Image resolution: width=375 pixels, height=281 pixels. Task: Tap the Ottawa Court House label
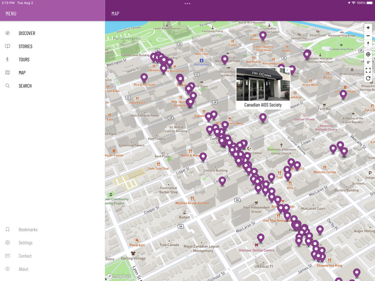352,74
